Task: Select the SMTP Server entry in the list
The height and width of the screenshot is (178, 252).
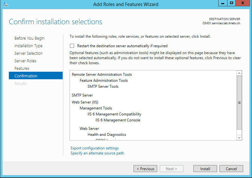Action: pyautogui.click(x=82, y=95)
